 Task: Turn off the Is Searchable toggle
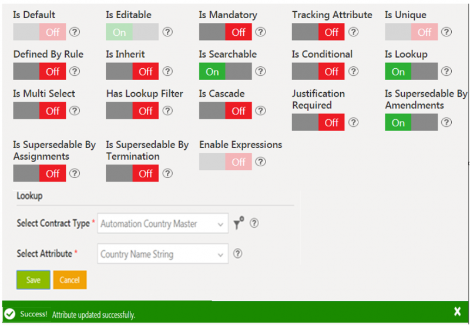[x=225, y=72]
